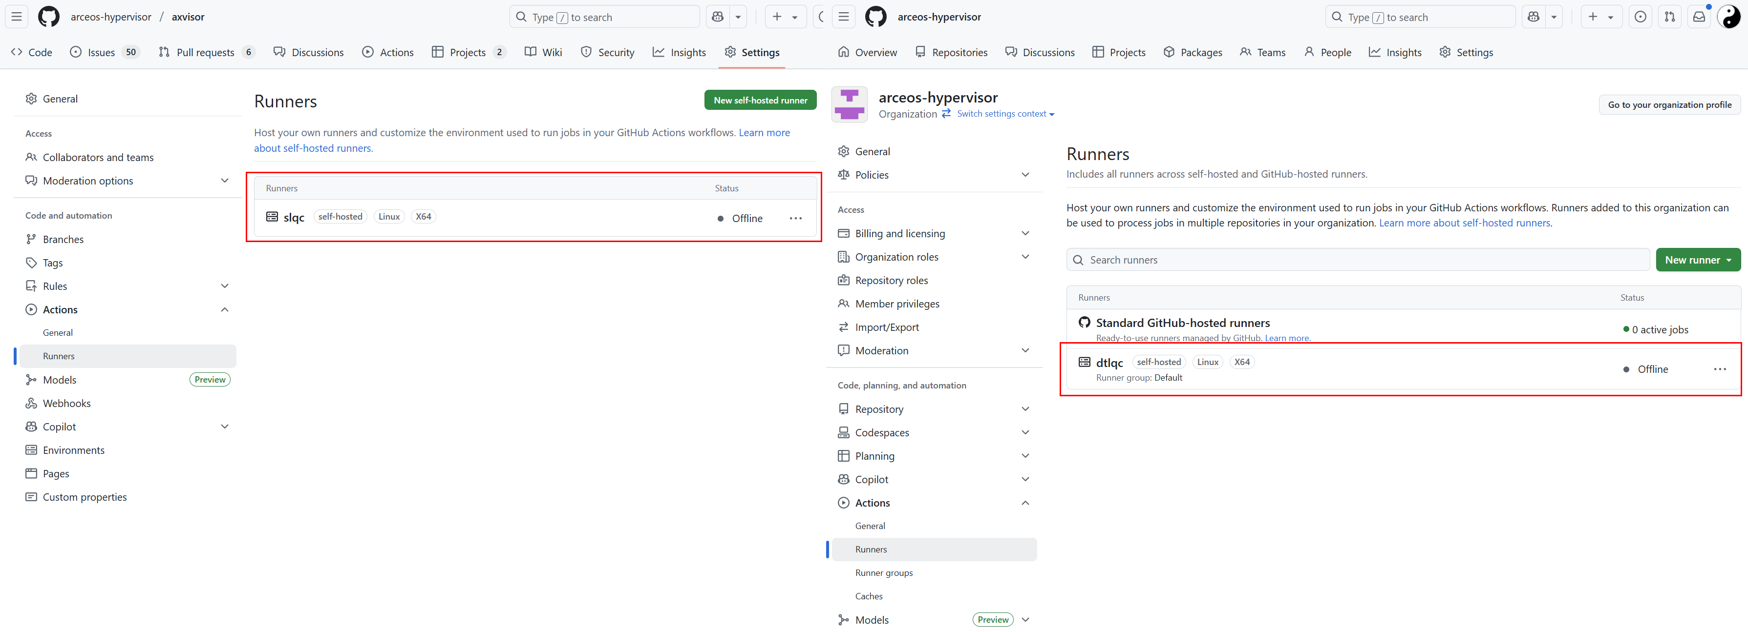The width and height of the screenshot is (1748, 632).
Task: Open the Copilot icon in right header
Action: (x=1534, y=17)
